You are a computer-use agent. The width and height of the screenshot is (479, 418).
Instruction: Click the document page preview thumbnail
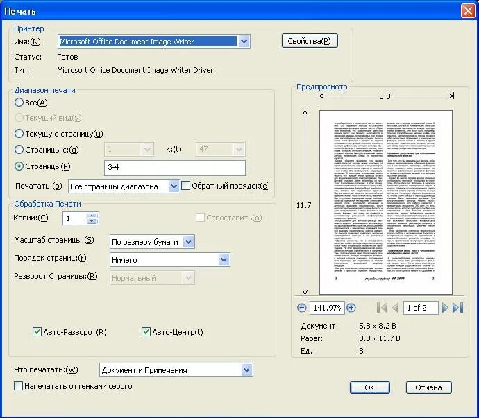pos(386,202)
